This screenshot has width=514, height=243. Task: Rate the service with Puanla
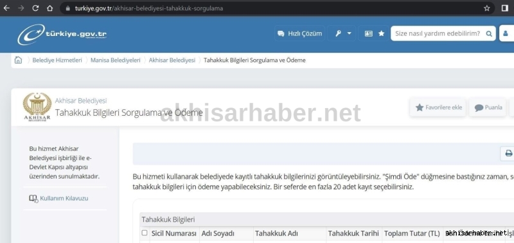(488, 107)
